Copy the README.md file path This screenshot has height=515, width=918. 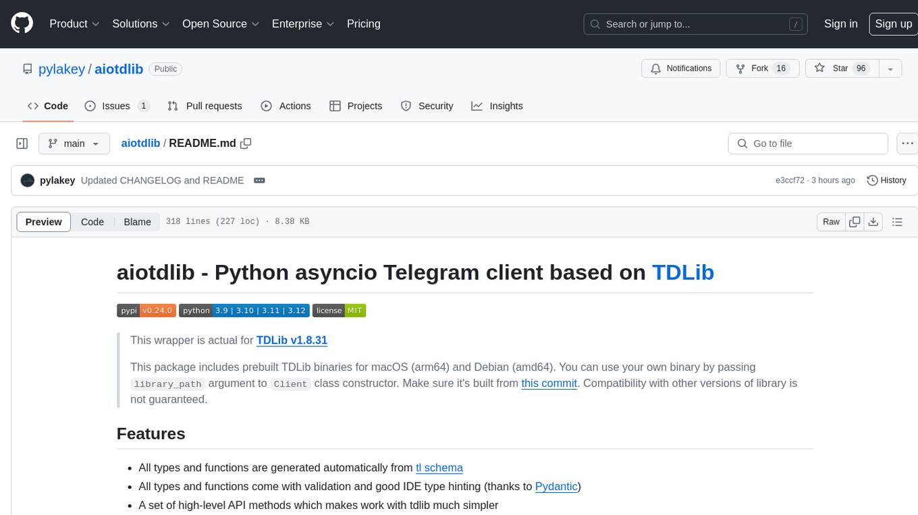[246, 144]
